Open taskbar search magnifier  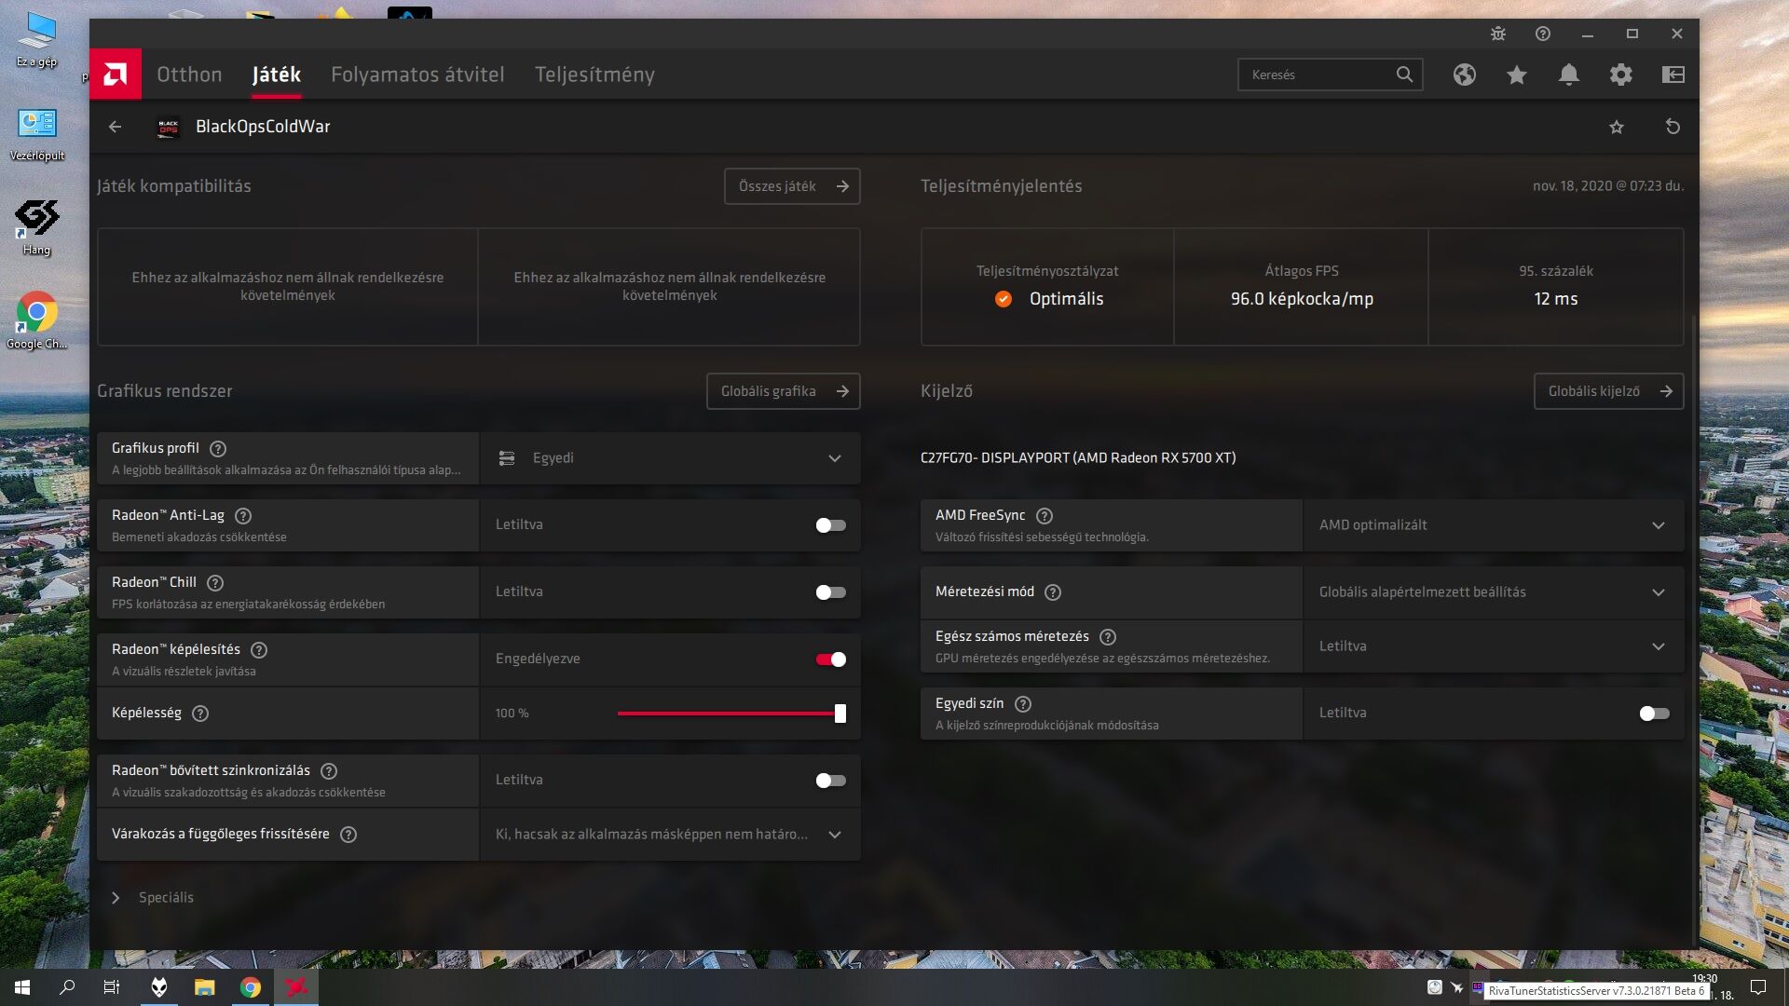(67, 987)
